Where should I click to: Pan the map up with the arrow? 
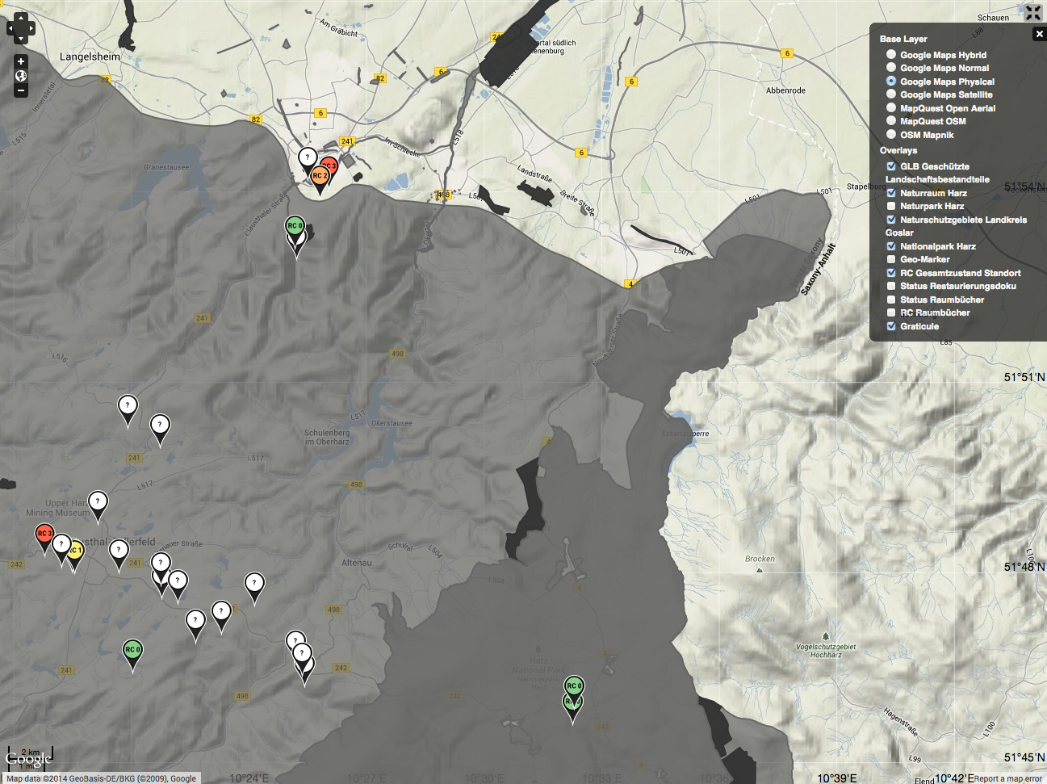coord(21,19)
